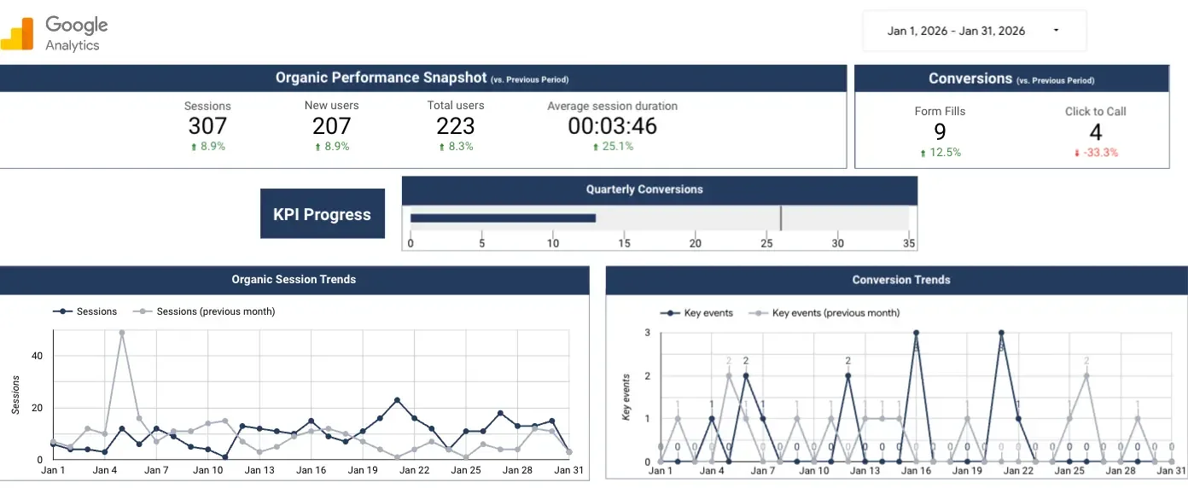Toggle the Sessions (previous month) legend entry
1188x488 pixels.
coord(204,311)
